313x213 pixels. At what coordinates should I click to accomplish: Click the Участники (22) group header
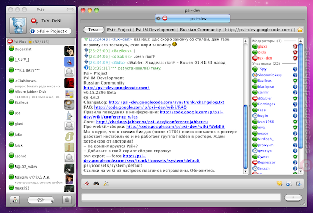point(275,64)
